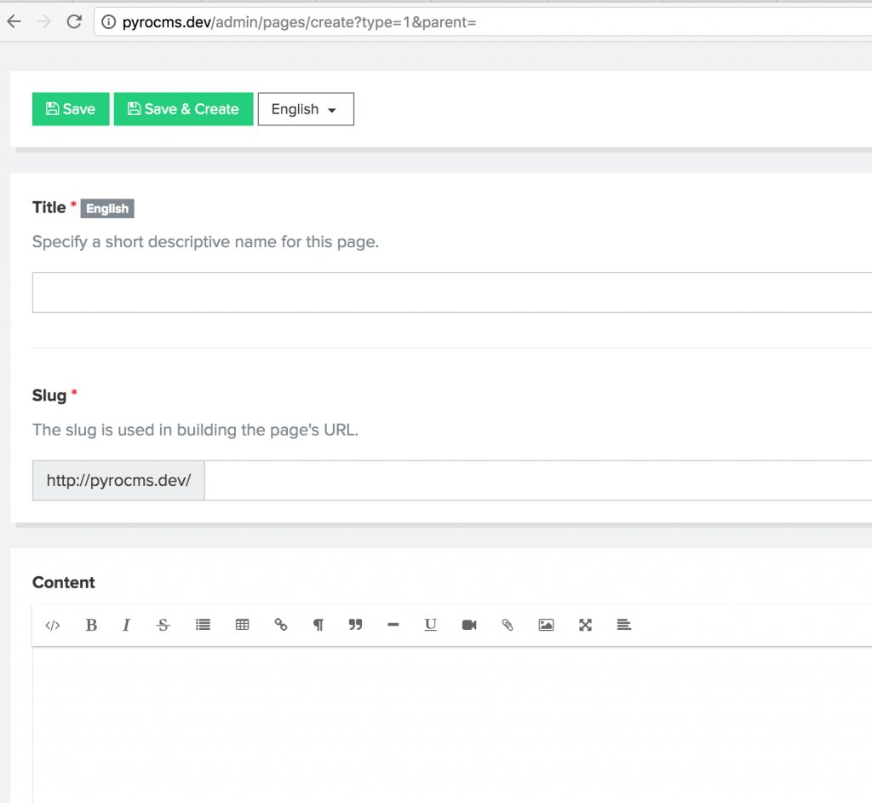Screen dimensions: 872x803
Task: Toggle fullscreen mode for the editor
Action: pyautogui.click(x=585, y=625)
